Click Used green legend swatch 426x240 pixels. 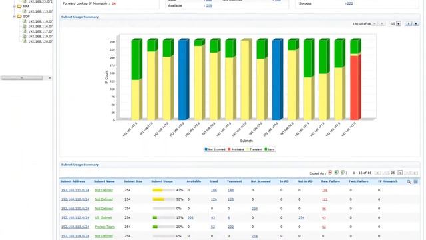tap(266, 149)
